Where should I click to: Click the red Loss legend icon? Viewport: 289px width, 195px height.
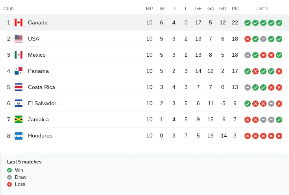click(9, 184)
